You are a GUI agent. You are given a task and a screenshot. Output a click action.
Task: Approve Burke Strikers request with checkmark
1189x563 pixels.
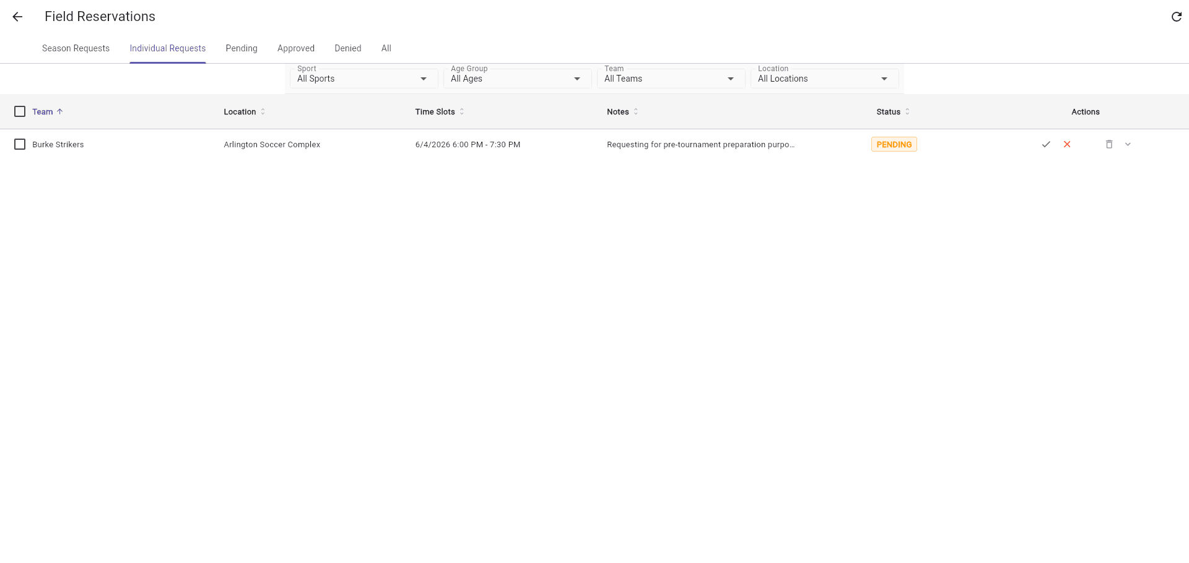pyautogui.click(x=1046, y=144)
